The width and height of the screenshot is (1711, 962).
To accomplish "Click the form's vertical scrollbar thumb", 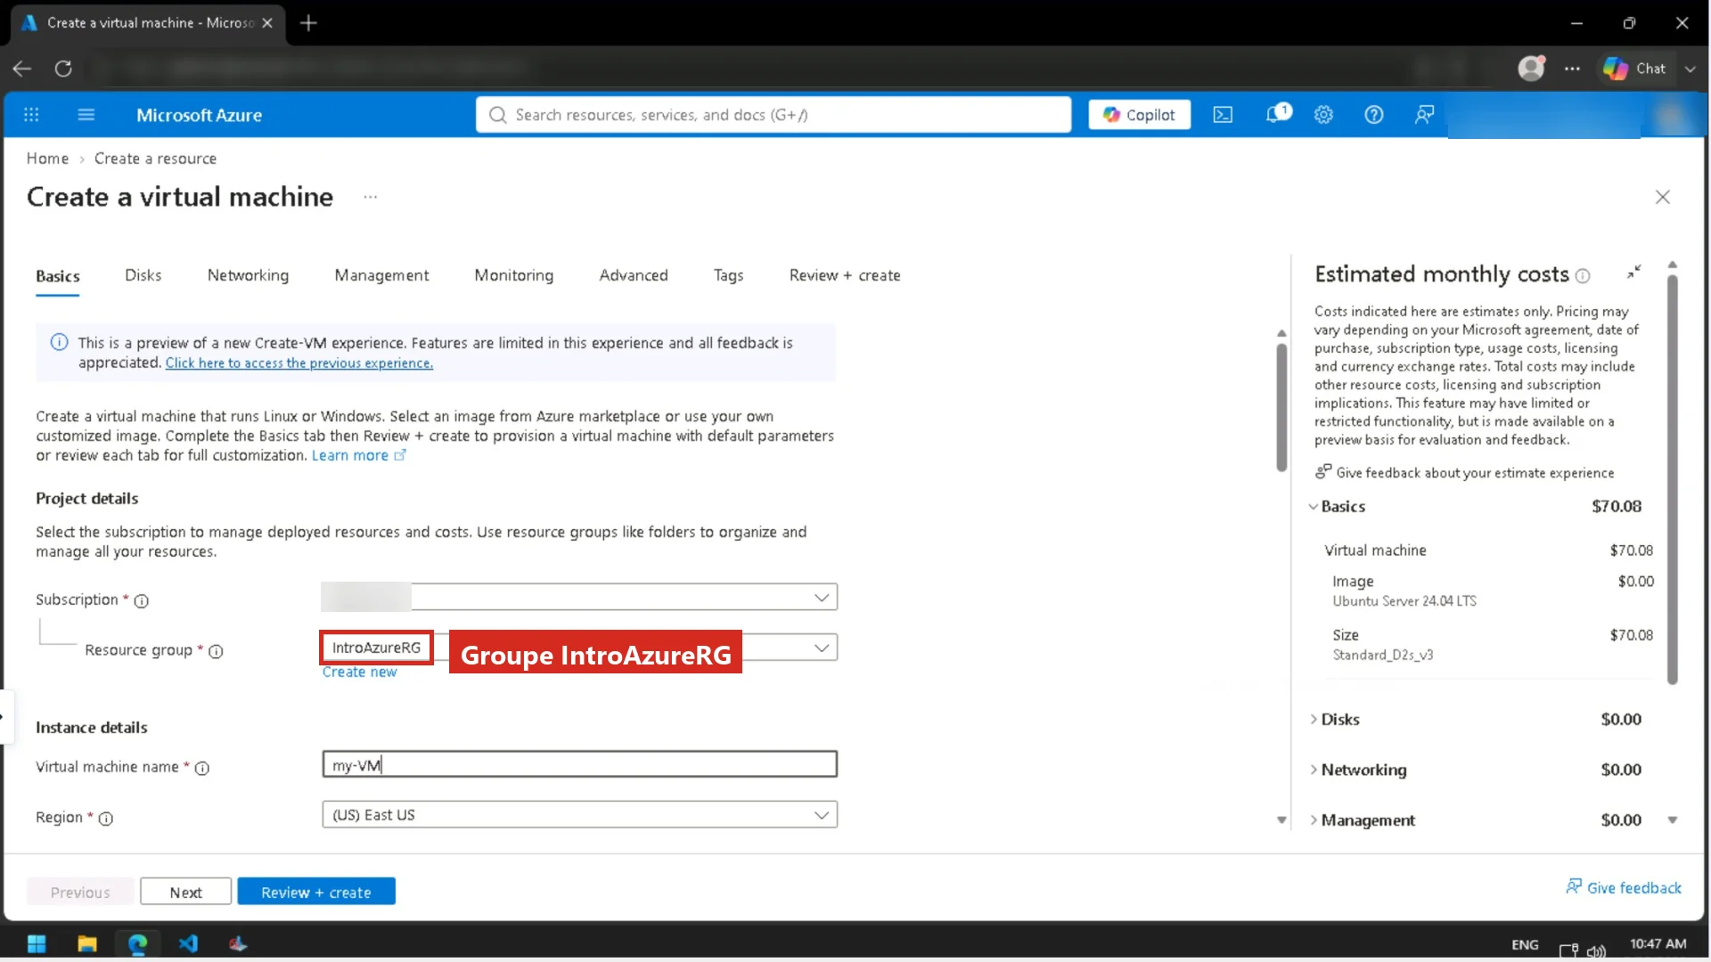I will coord(1281,407).
